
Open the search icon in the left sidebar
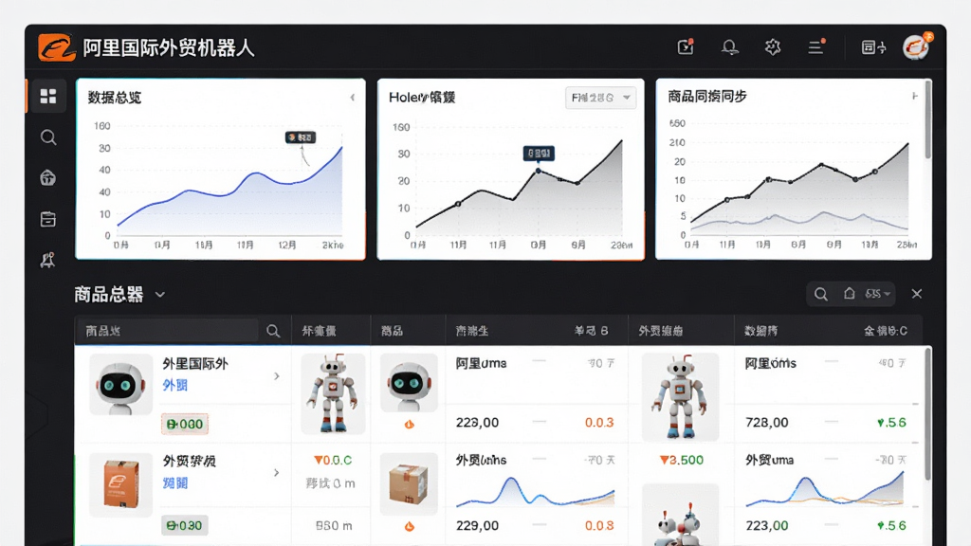pos(47,137)
